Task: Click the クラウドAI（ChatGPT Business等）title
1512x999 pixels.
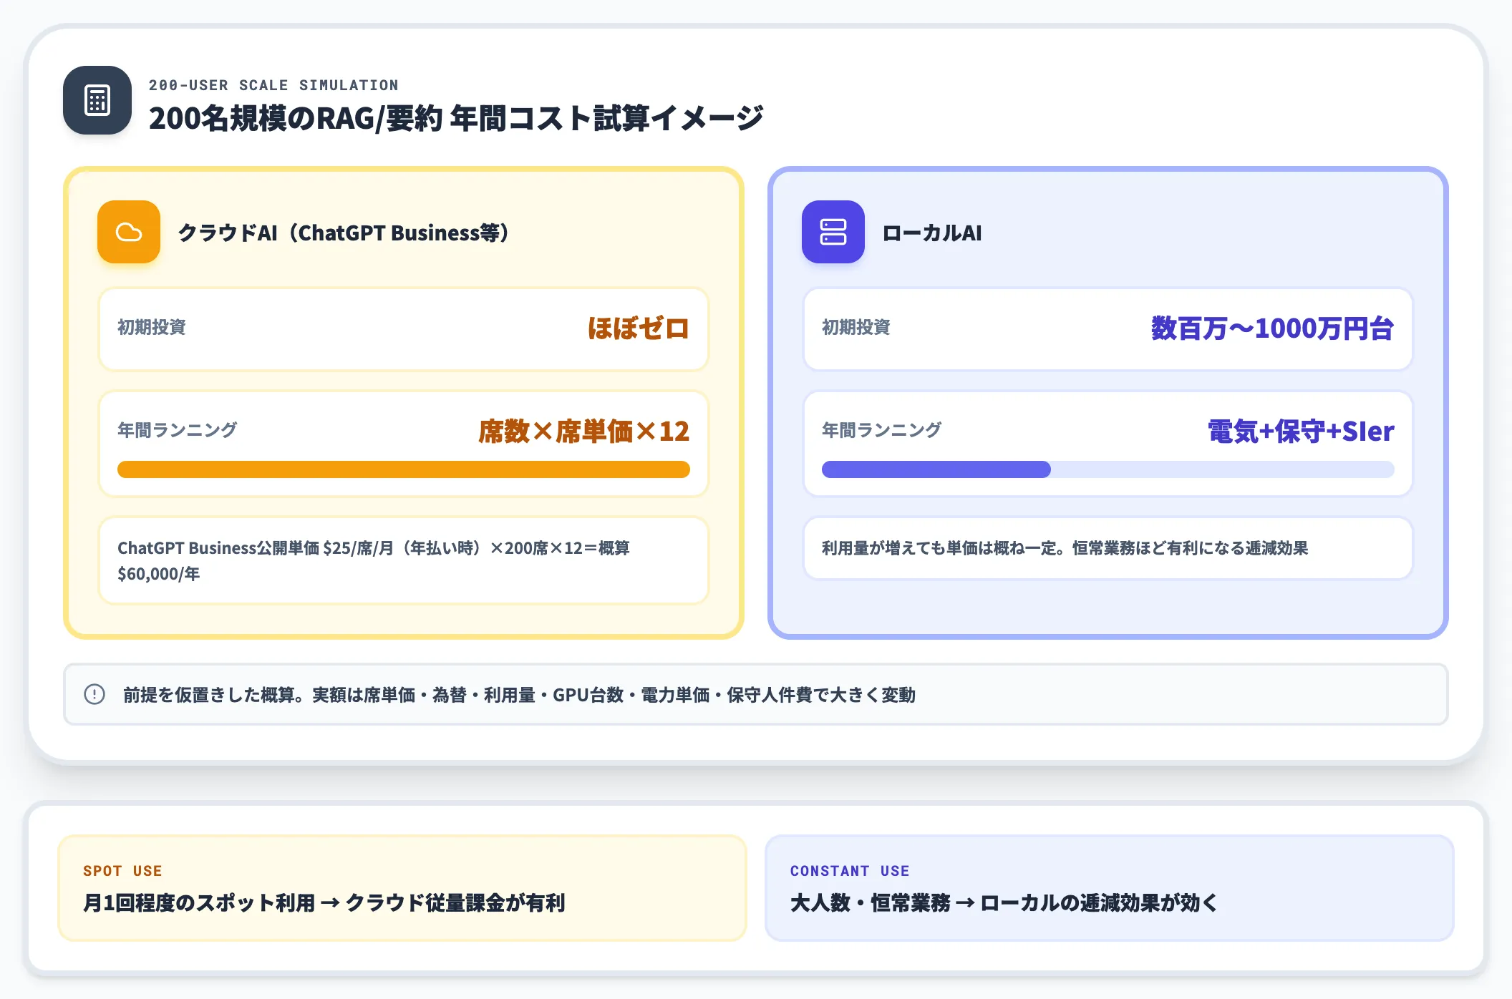Action: [x=344, y=233]
